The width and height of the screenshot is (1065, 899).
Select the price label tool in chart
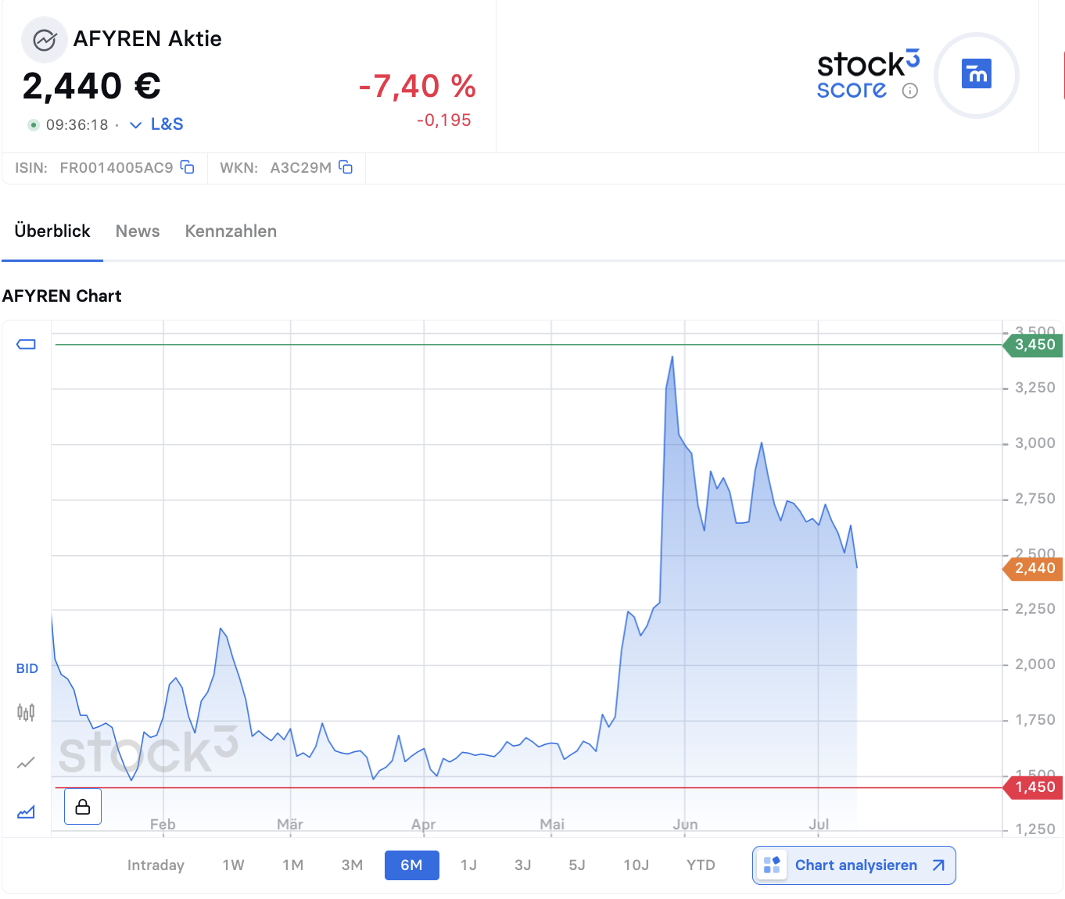tap(27, 344)
